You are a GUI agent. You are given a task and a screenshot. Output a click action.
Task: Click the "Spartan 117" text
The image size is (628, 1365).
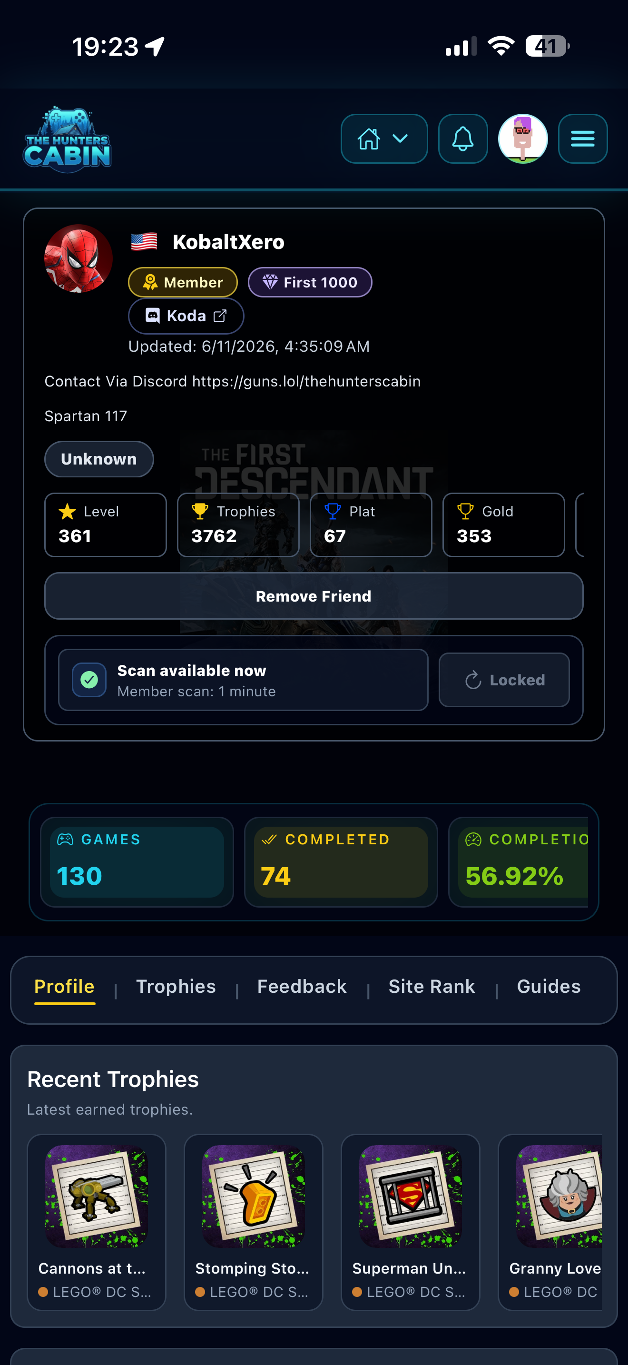click(86, 416)
